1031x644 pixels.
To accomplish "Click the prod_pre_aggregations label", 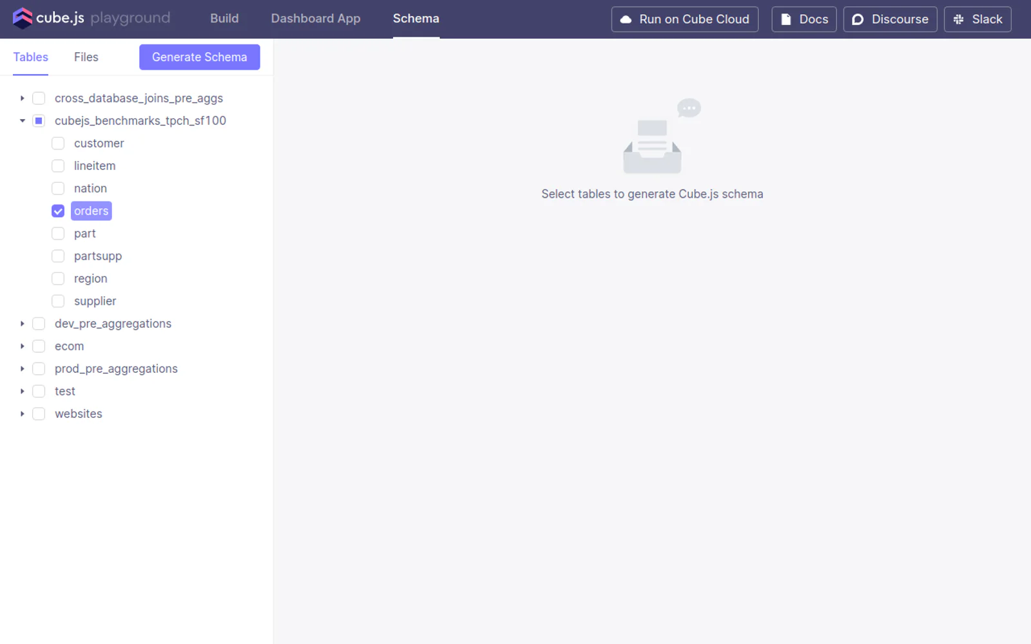I will (116, 368).
